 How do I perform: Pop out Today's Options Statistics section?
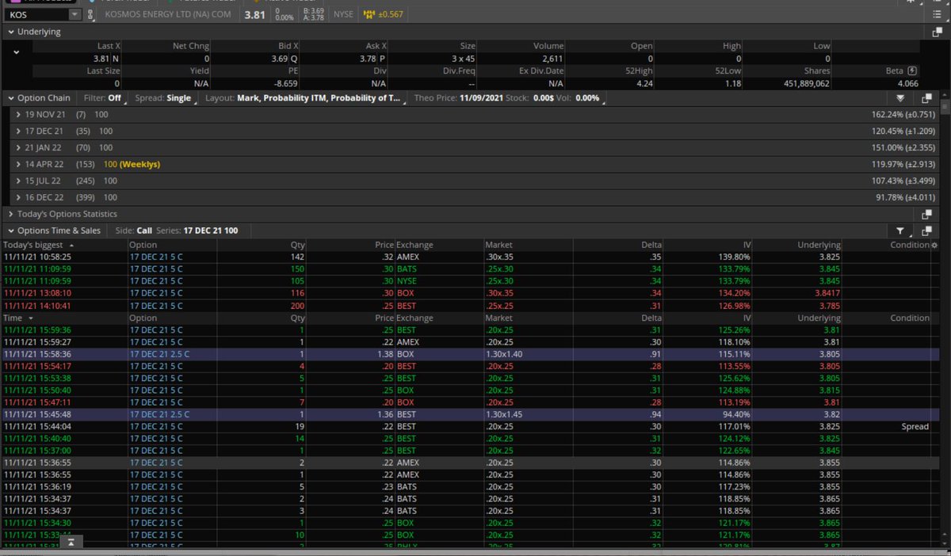[927, 214]
